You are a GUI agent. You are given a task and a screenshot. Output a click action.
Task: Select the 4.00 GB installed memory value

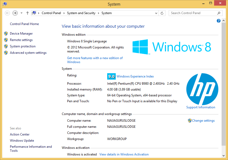coord(124,89)
